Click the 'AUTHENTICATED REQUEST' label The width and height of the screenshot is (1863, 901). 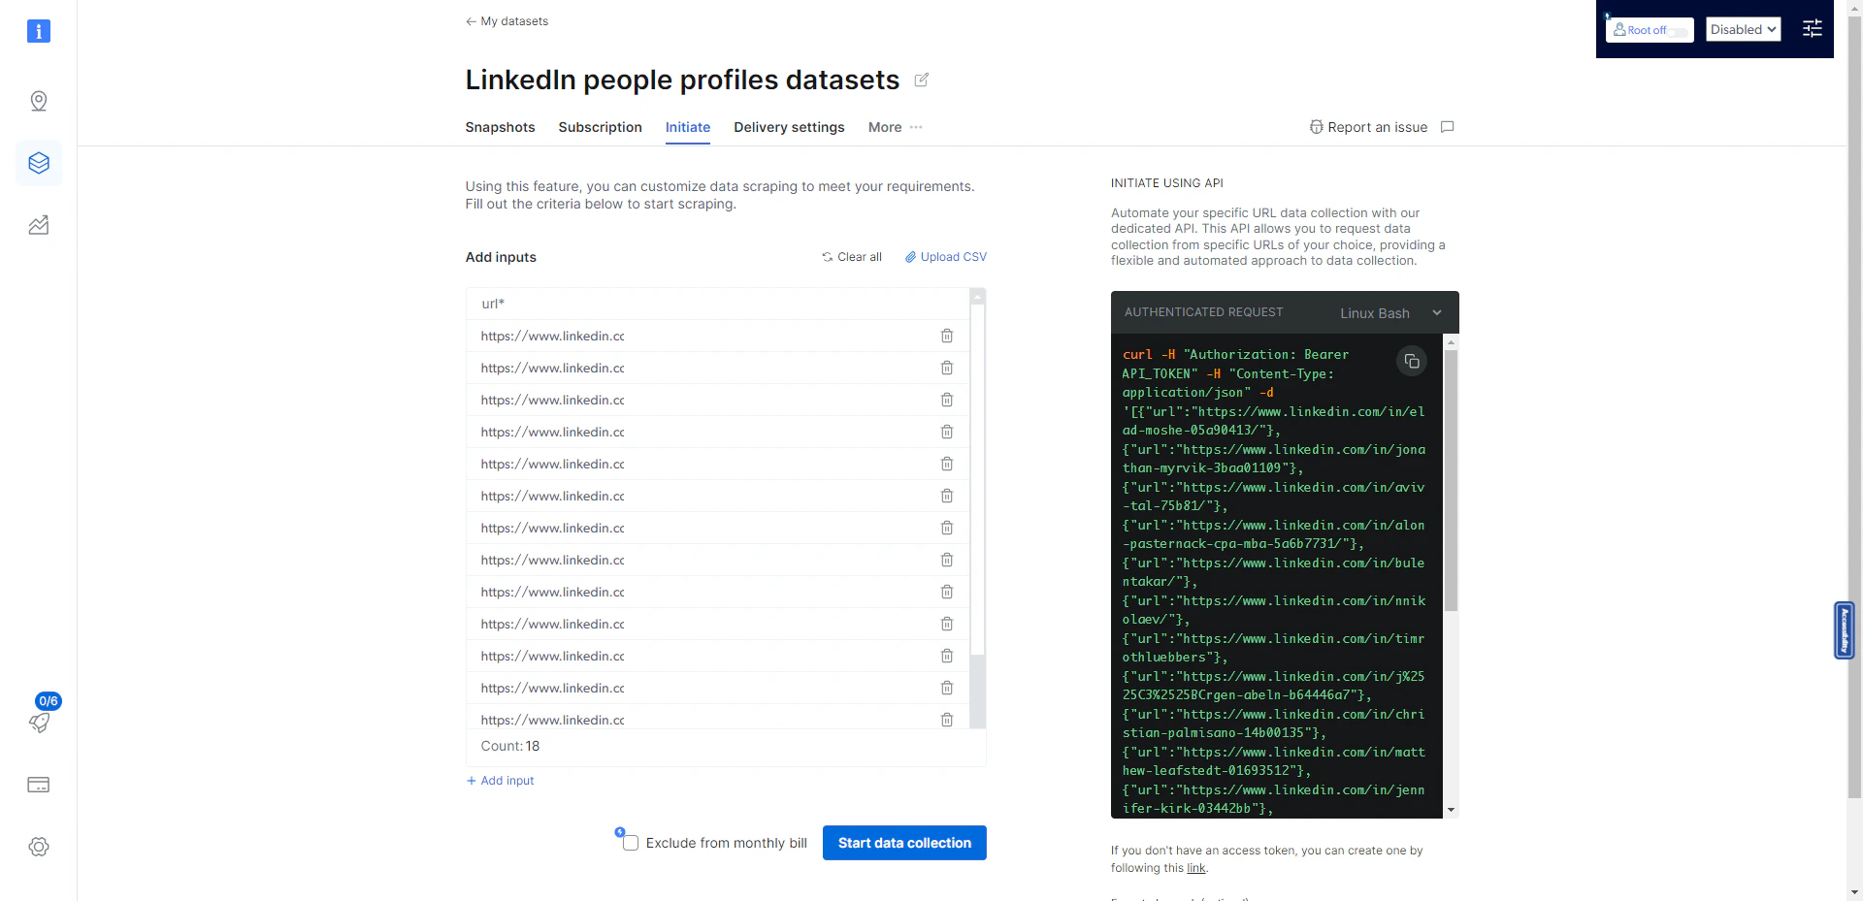(1203, 312)
